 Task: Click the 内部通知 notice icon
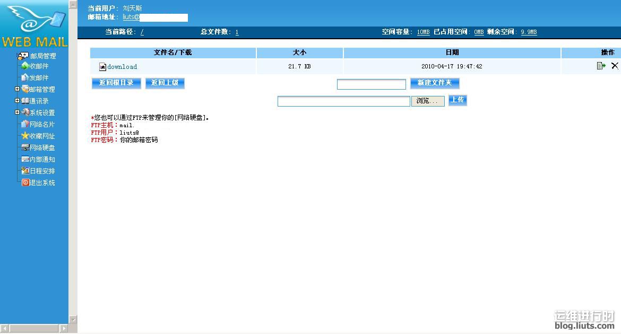click(x=25, y=159)
